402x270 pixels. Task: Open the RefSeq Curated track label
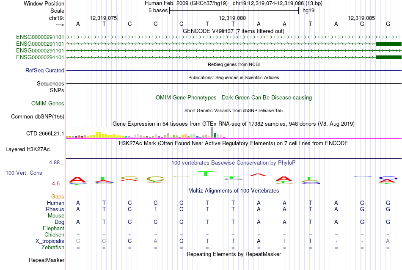click(45, 70)
